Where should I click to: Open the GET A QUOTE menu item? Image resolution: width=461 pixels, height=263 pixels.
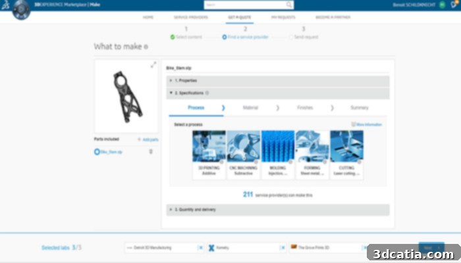(240, 17)
